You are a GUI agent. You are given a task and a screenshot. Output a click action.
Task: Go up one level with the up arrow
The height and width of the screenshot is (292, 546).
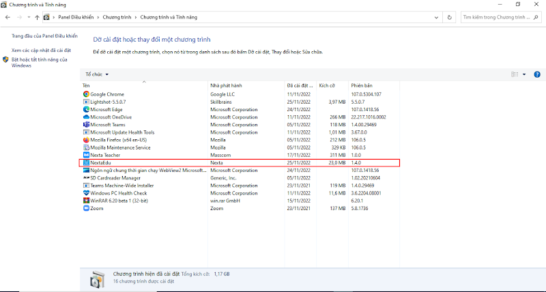[37, 16]
